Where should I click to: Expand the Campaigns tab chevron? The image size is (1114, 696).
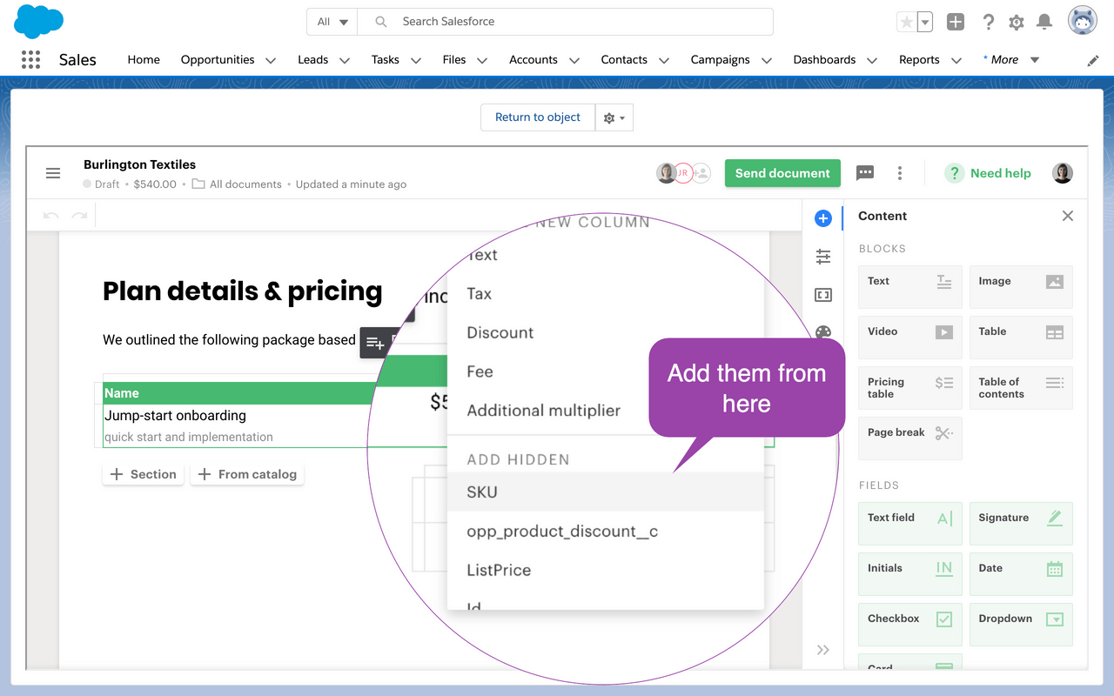click(767, 60)
